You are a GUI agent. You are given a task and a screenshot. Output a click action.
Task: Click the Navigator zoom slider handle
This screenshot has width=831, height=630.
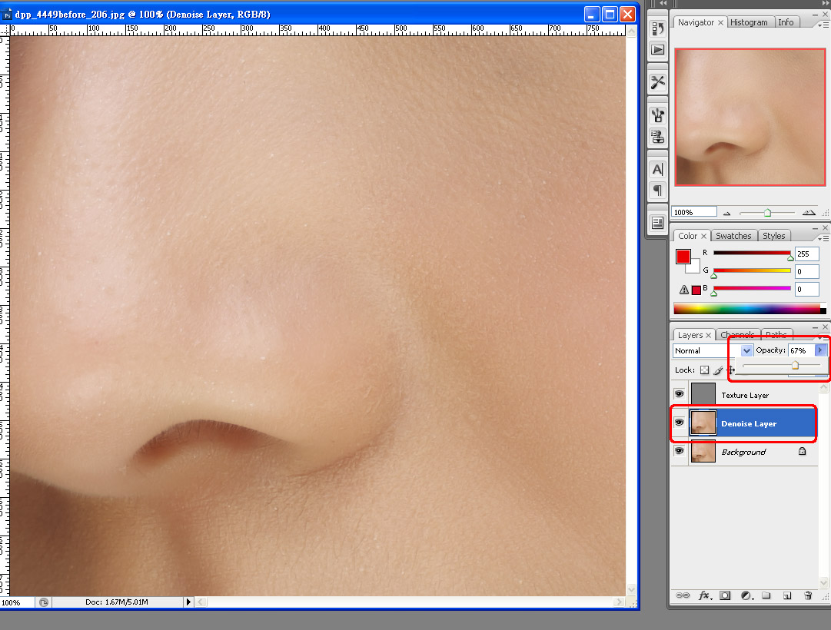coord(767,212)
